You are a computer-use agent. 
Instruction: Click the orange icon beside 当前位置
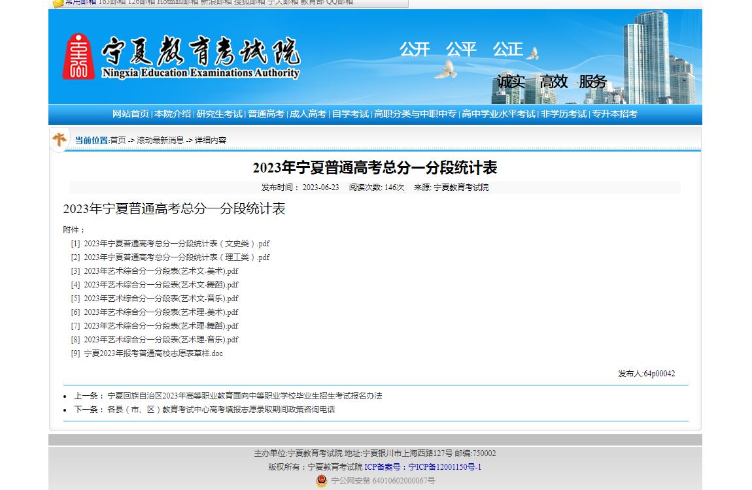point(60,139)
